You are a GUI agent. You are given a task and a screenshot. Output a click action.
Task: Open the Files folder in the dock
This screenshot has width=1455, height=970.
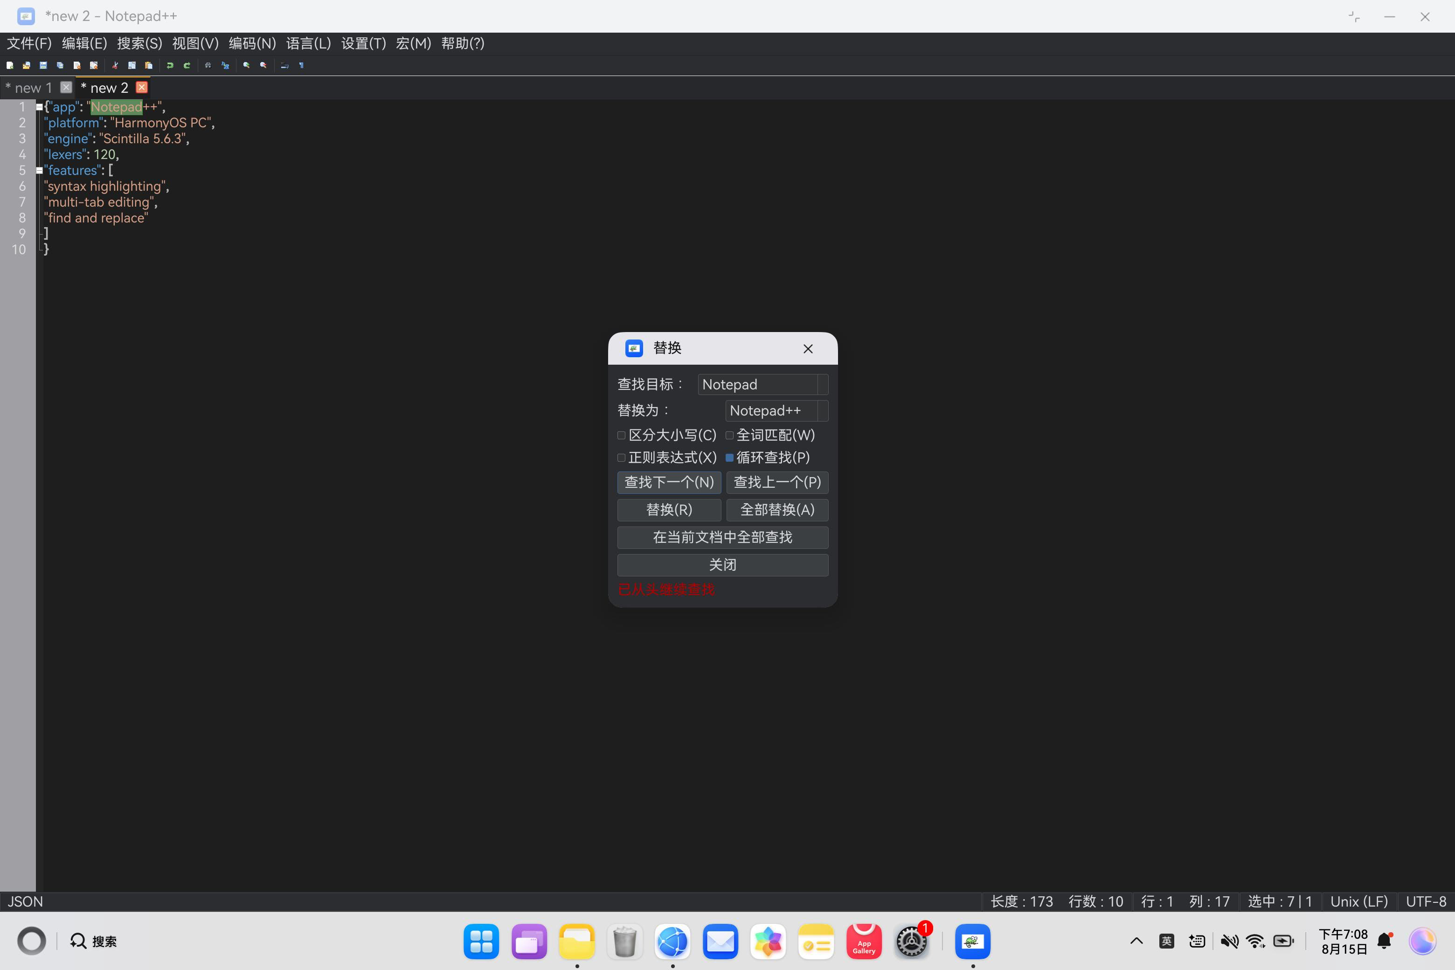576,942
